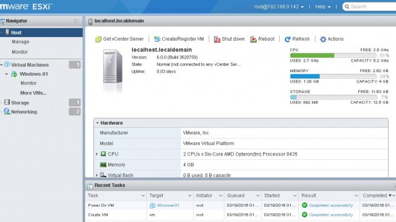The height and width of the screenshot is (222, 396).
Task: Click the large server tower image
Action: (113, 67)
